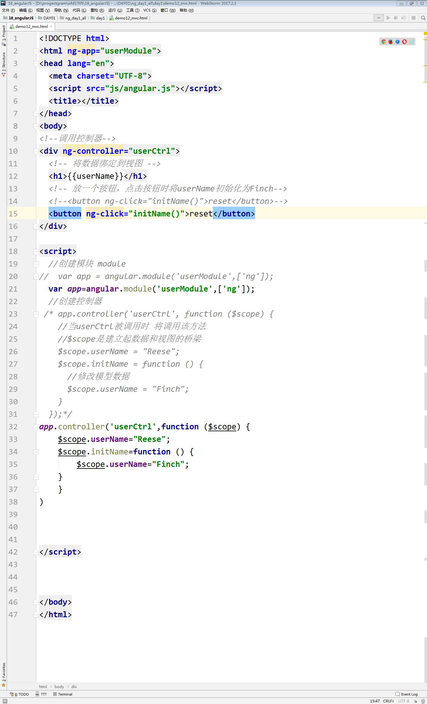Screen dimensions: 427x704
Task: Click the Stop square icon
Action: (414, 18)
